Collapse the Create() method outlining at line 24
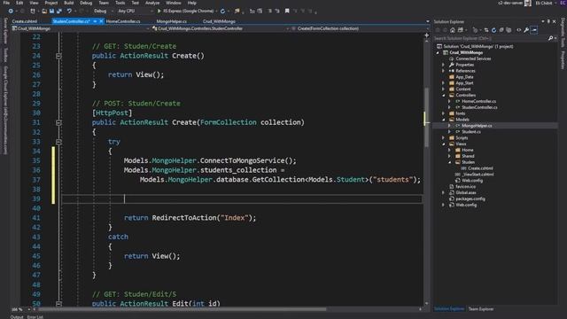Screen dimensions: 567x319 58,56
